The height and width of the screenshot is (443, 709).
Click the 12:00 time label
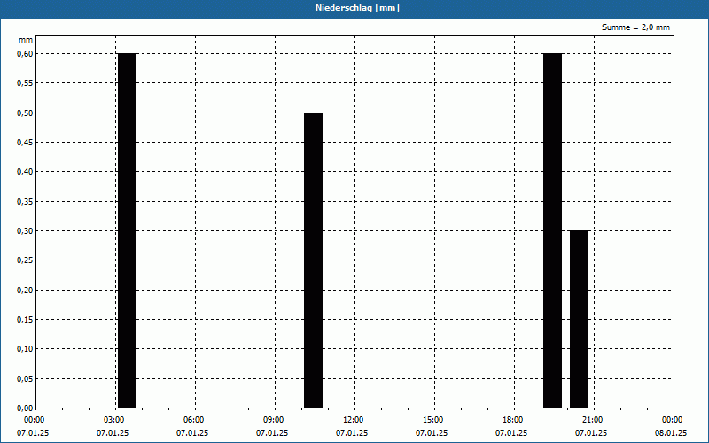tap(354, 420)
